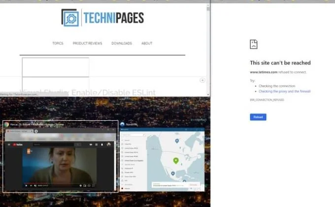Click the NordVPN icon in the task switcher
The height and width of the screenshot is (207, 335).
click(x=122, y=124)
